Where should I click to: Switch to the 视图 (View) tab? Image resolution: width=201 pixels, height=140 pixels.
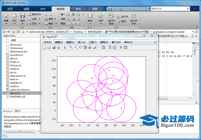click(x=95, y=9)
